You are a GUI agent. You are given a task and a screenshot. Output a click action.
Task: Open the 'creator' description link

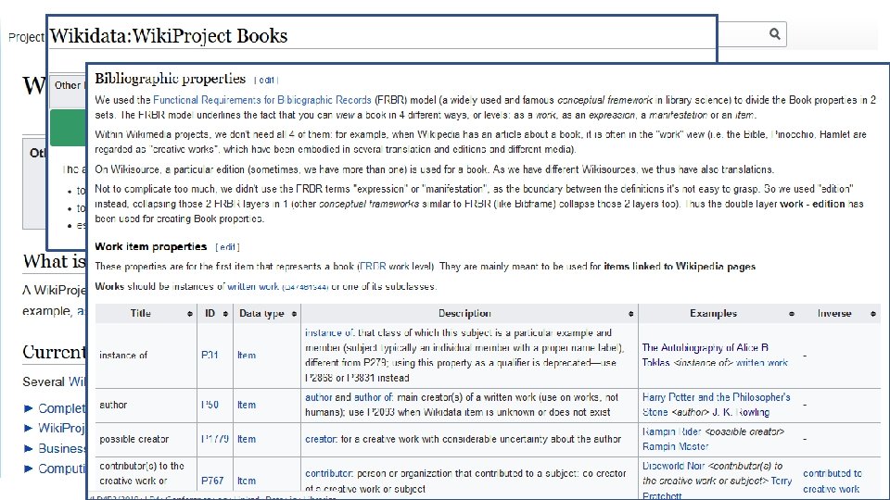point(321,439)
